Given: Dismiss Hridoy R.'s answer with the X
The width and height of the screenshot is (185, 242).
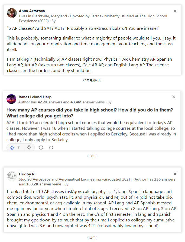Looking at the screenshot, I should point(175,174).
